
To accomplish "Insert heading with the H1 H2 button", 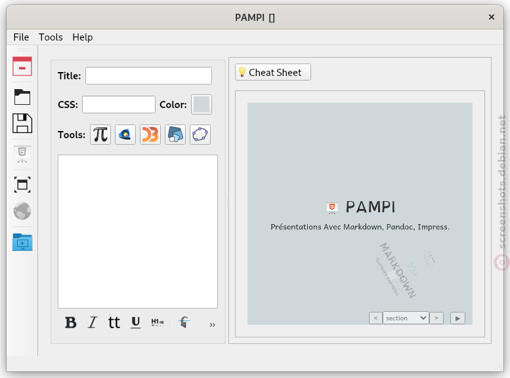I will tap(158, 322).
